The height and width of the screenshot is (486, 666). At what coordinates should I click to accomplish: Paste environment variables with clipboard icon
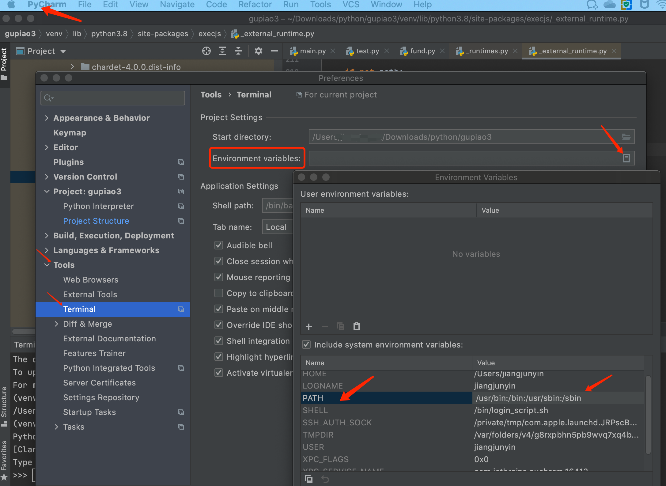pos(357,327)
